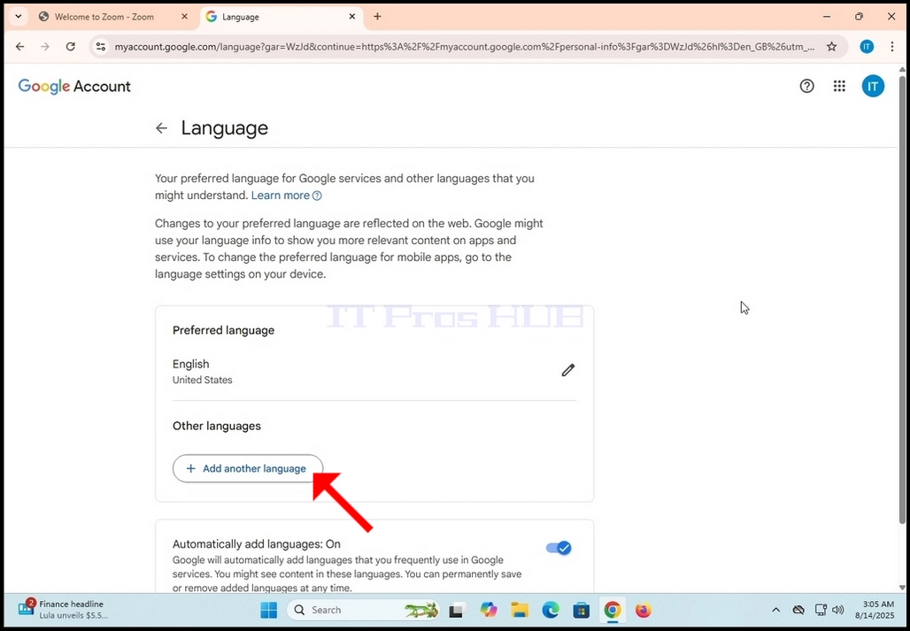910x631 pixels.
Task: Open Chrome profile IT avatar in toolbar
Action: tap(867, 46)
